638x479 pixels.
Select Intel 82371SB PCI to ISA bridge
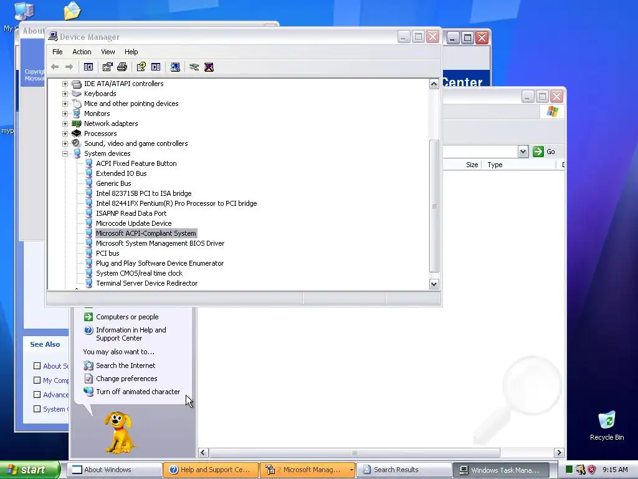pos(144,193)
